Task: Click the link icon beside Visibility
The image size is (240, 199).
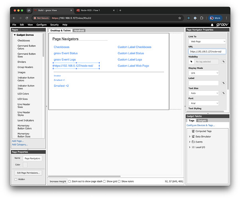Action: [224, 62]
